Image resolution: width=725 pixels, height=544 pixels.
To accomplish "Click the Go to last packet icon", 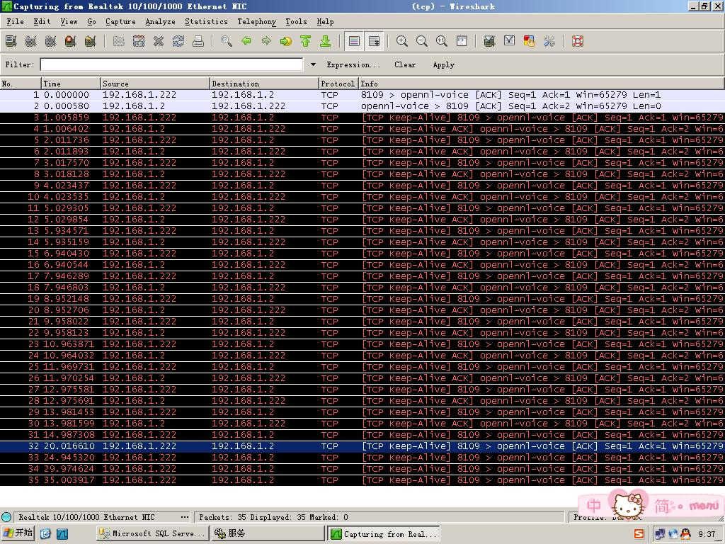I will coord(325,42).
